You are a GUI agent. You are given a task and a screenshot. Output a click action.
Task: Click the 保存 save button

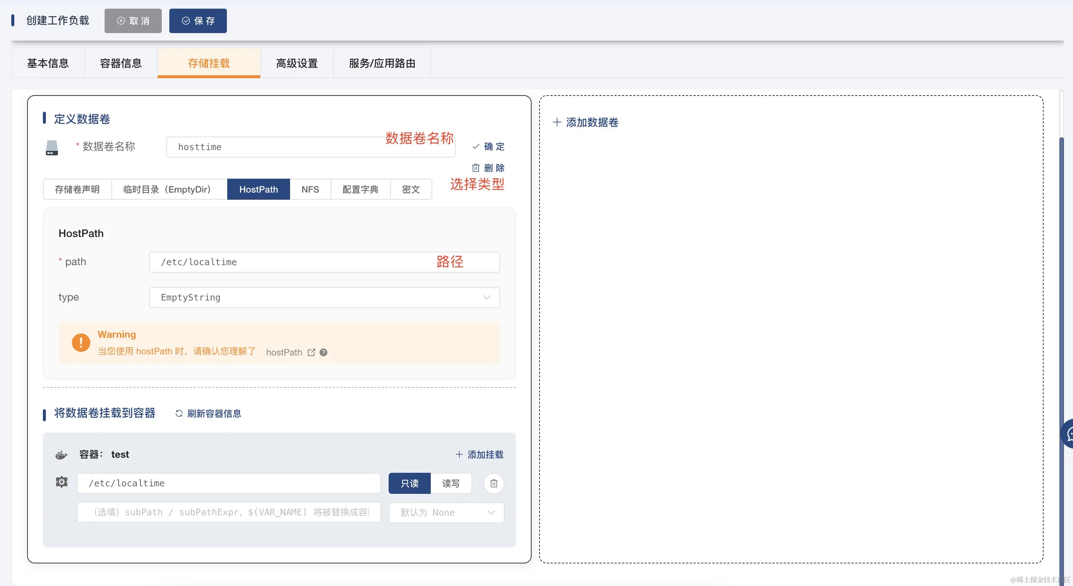point(198,20)
